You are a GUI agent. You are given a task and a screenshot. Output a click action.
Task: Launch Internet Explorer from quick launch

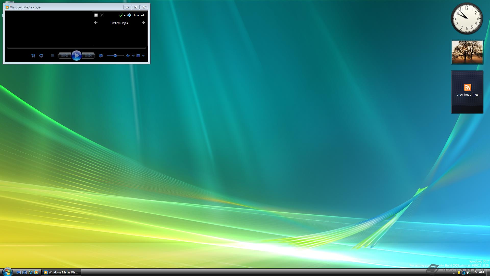30,272
